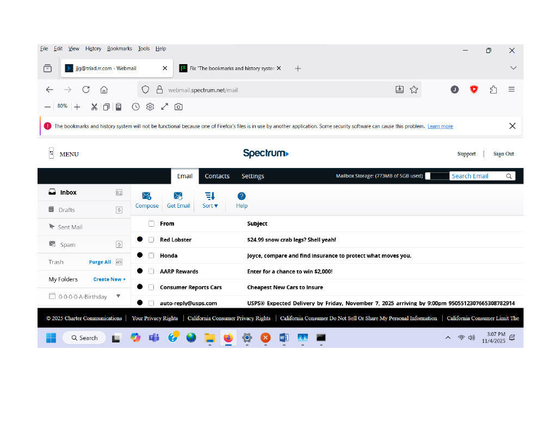
Task: Click the browser Back arrow
Action: click(x=49, y=90)
